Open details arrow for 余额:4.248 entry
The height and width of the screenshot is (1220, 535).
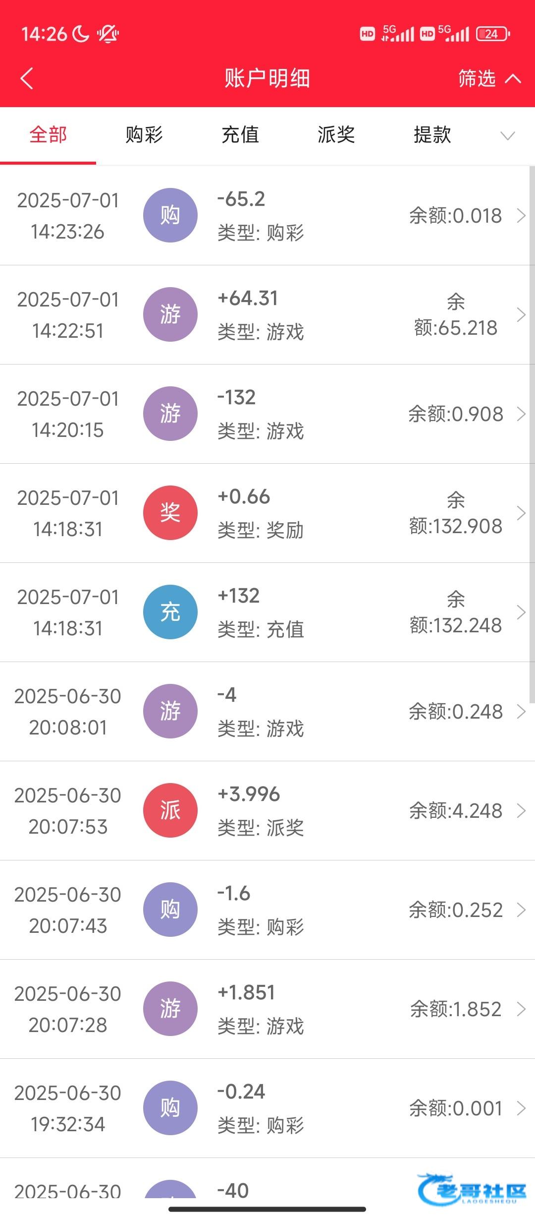coord(521,811)
